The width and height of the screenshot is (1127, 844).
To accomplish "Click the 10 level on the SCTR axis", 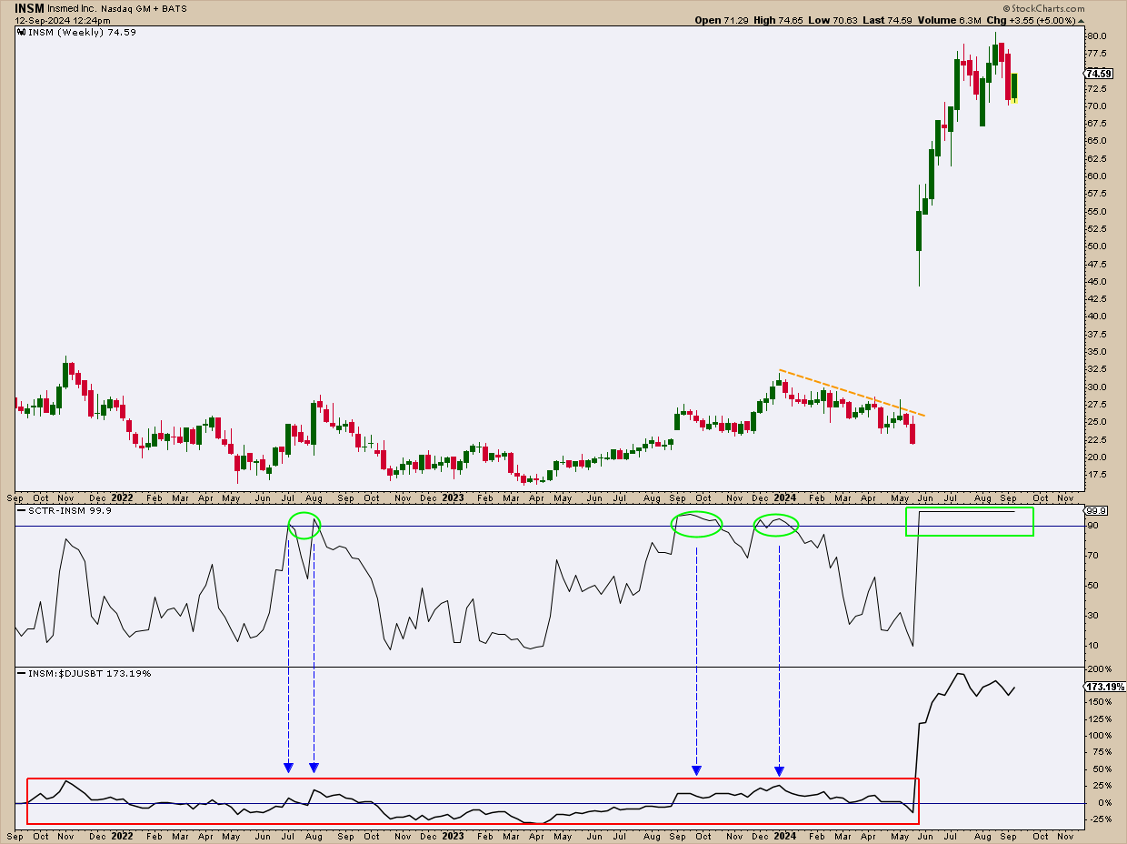I will tap(1092, 646).
